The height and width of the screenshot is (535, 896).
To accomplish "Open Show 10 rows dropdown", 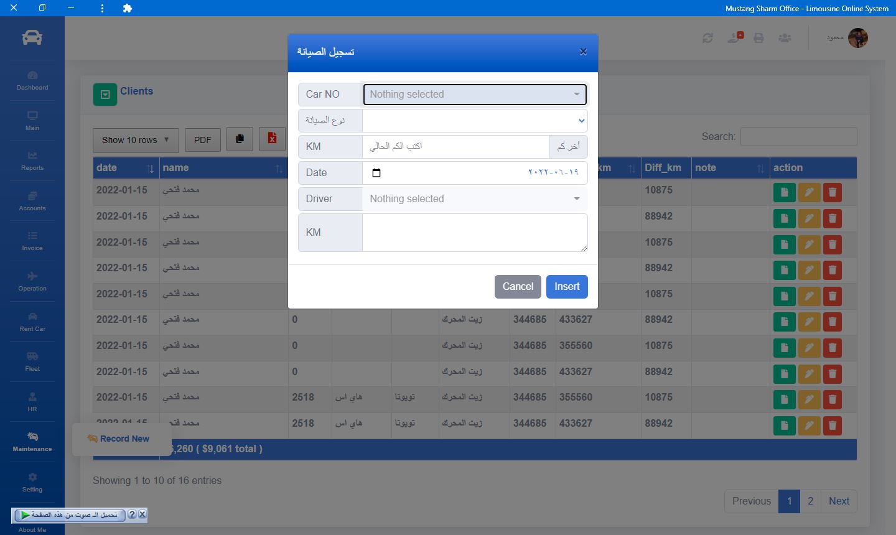I will click(x=135, y=140).
